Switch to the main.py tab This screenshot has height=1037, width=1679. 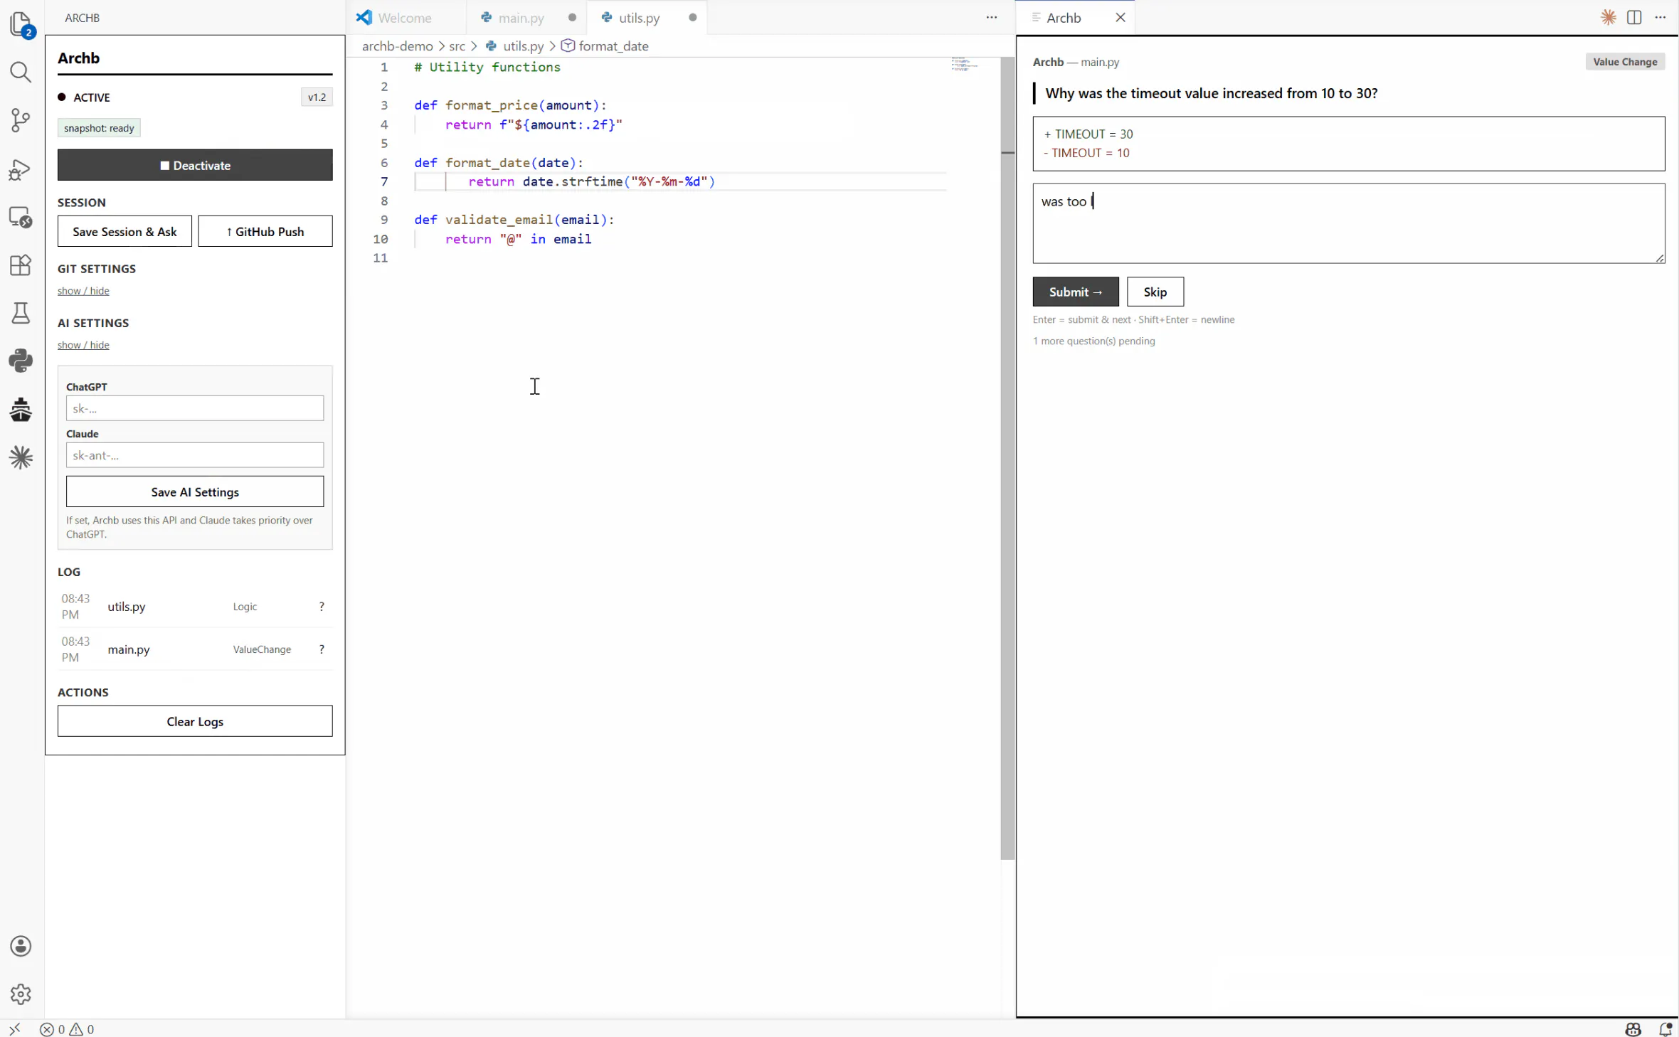point(527,17)
